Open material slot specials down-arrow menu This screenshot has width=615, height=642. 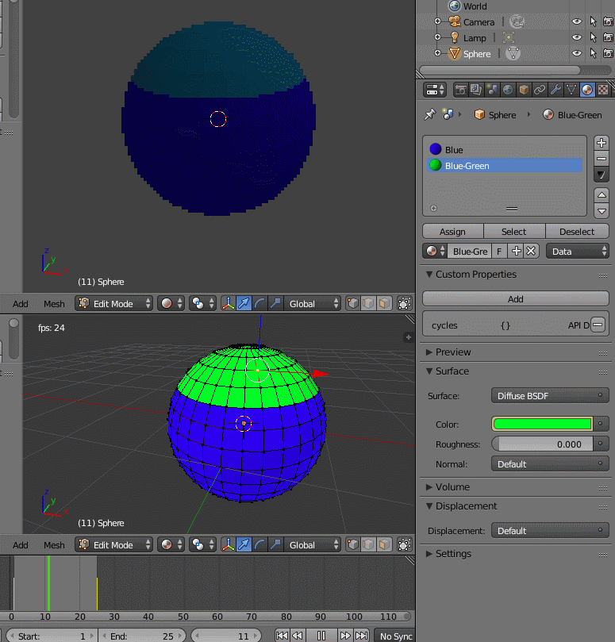(601, 175)
